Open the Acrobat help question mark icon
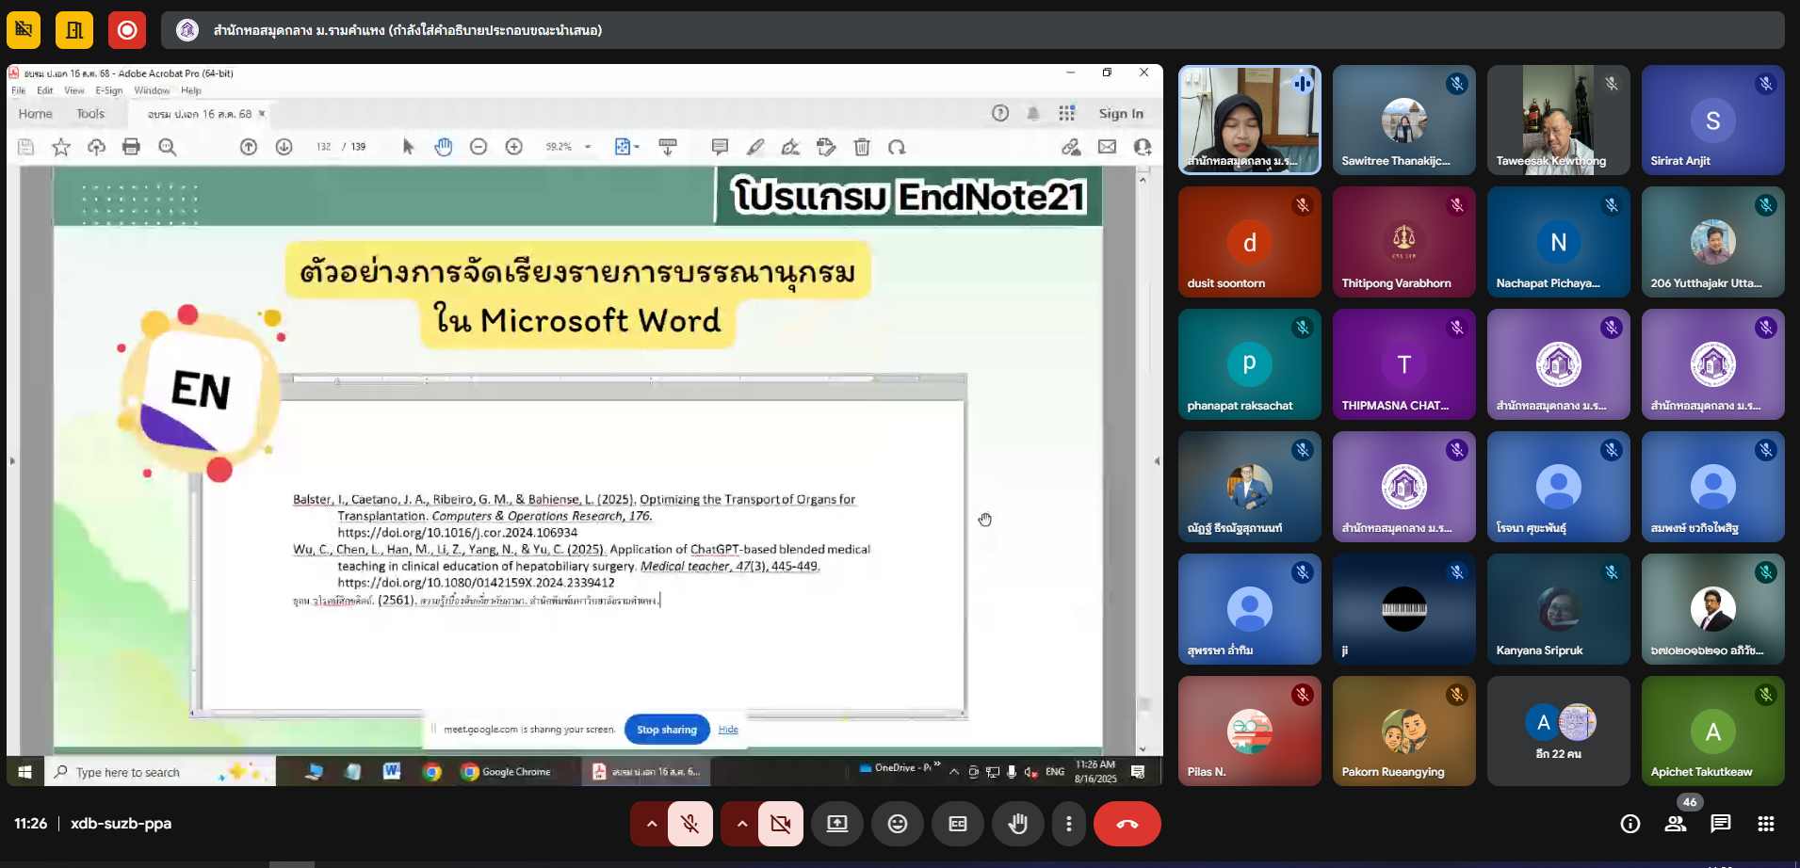 coord(1000,113)
